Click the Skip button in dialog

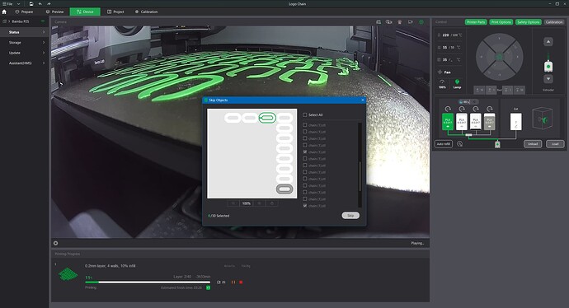click(x=350, y=215)
